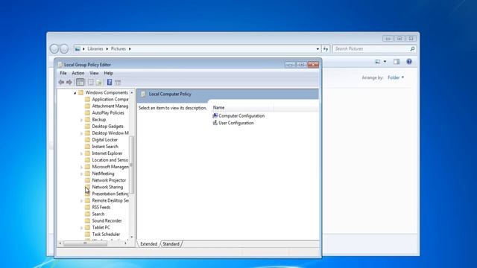477x268 pixels.
Task: Collapse the Windows Components tree node
Action: [75, 93]
